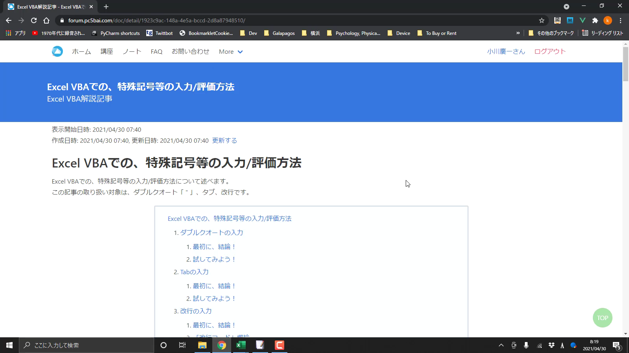Expand the More dropdown in the navbar
Viewport: 629px width, 353px height.
[231, 52]
